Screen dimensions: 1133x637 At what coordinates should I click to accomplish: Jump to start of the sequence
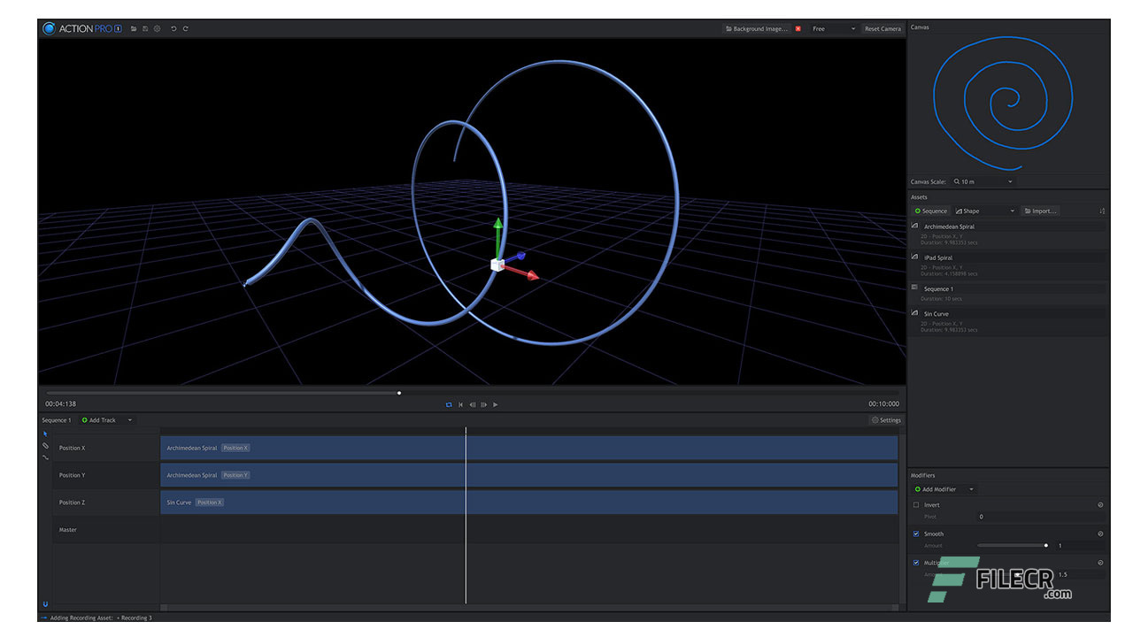point(460,404)
